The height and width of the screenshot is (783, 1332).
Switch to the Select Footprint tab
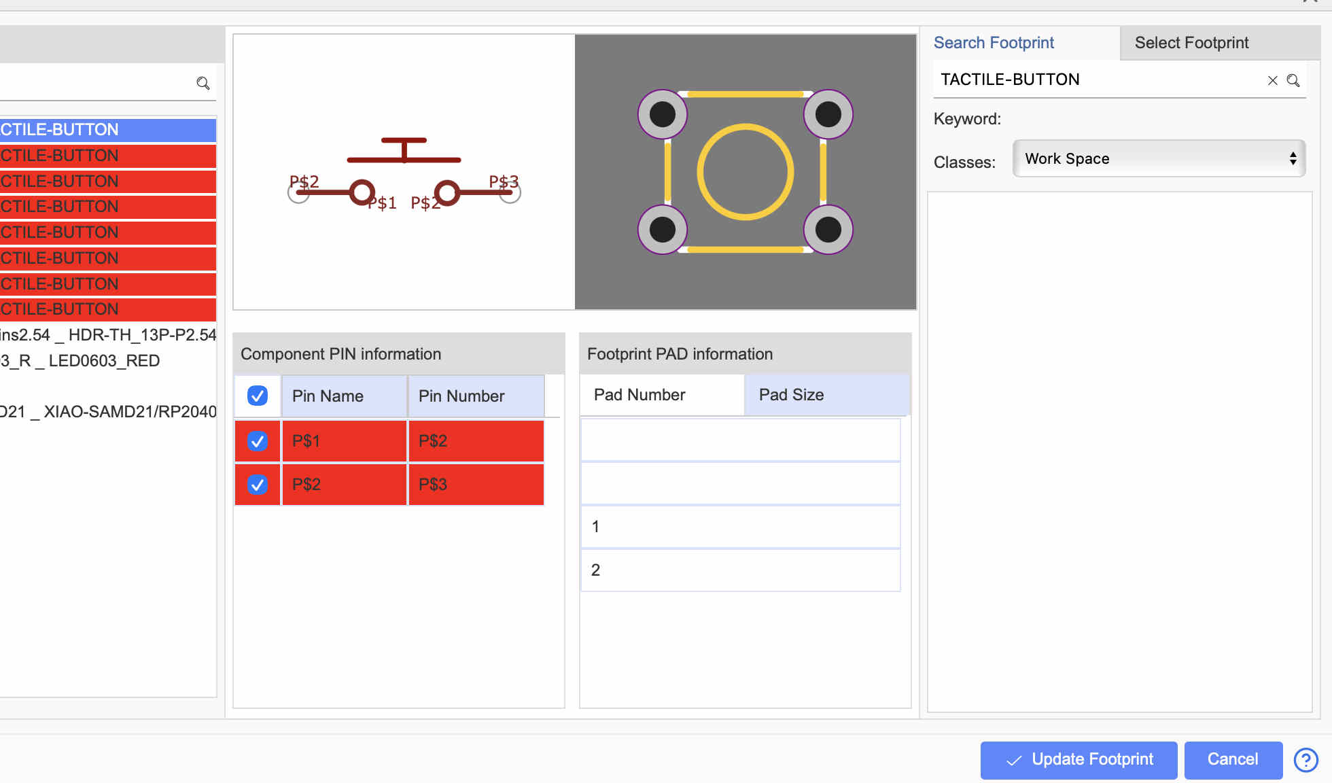1191,43
